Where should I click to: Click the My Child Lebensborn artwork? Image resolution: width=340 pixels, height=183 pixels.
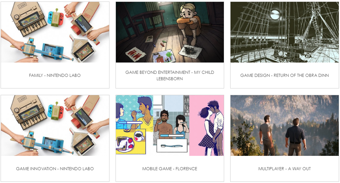point(170,32)
